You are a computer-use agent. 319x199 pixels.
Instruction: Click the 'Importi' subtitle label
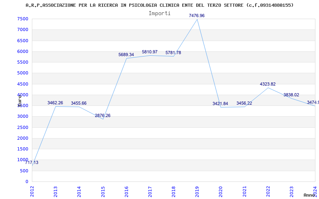(x=159, y=14)
